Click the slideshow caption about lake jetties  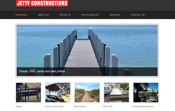coord(42,71)
